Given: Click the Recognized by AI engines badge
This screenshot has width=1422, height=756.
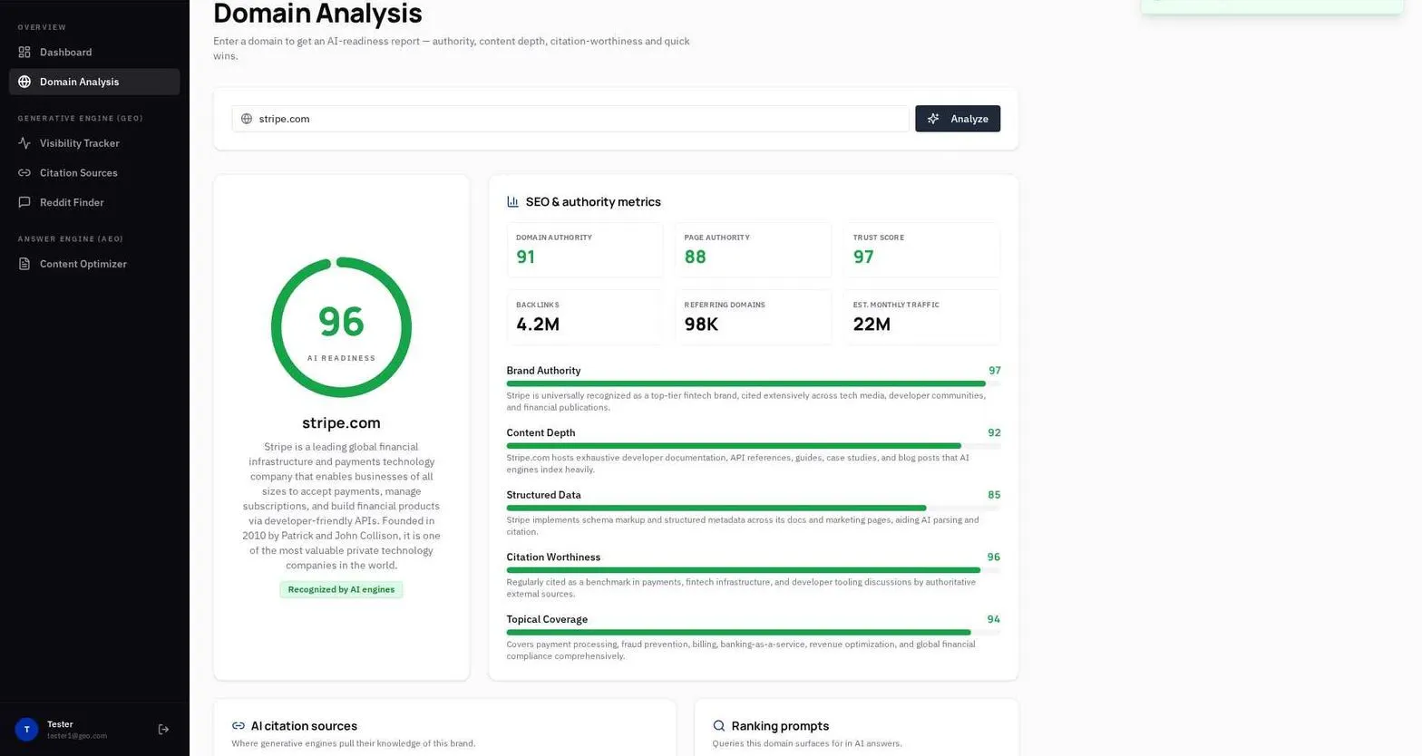Looking at the screenshot, I should point(341,589).
